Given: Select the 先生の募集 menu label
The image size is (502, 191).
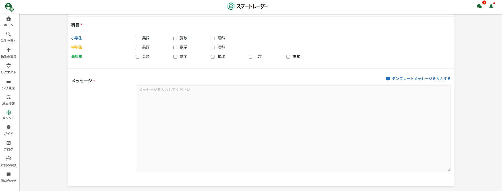Looking at the screenshot, I should 8,57.
